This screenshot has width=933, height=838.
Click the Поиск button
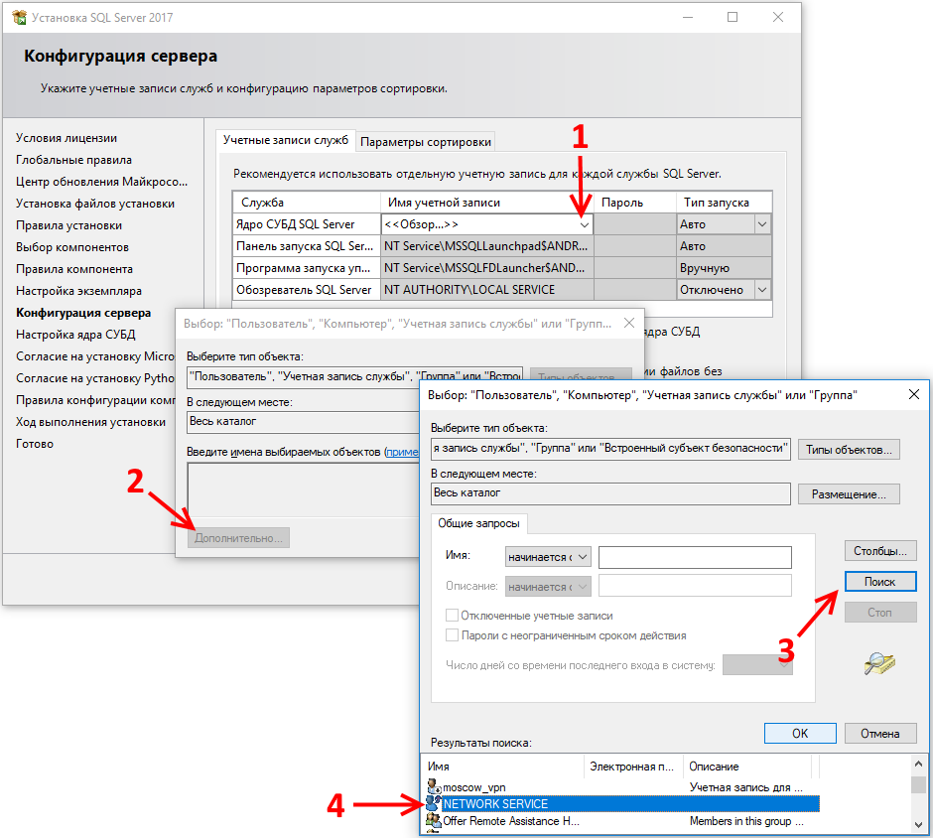[880, 582]
